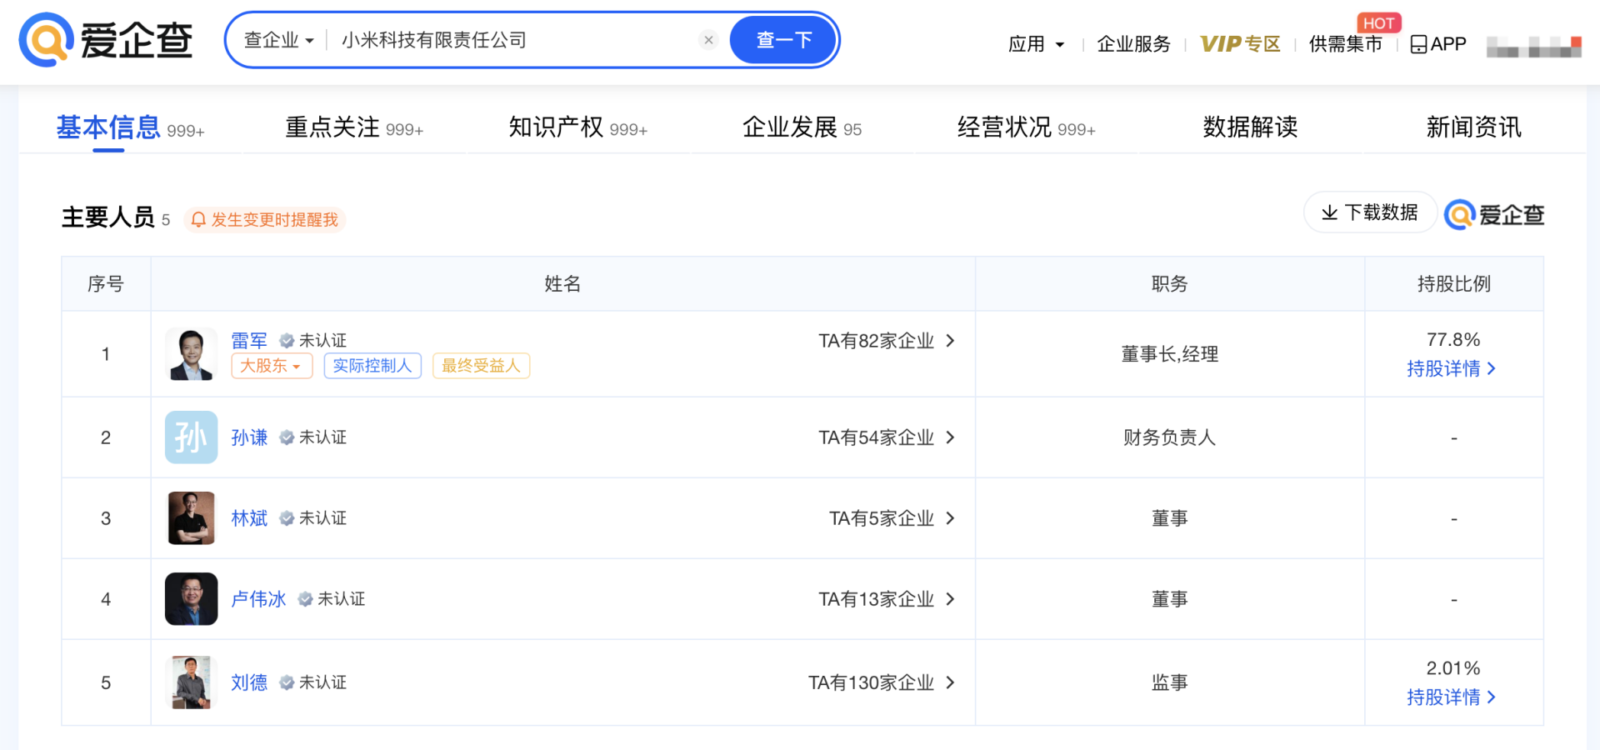1600x750 pixels.
Task: Click the 实际控制人 tag
Action: tap(372, 366)
